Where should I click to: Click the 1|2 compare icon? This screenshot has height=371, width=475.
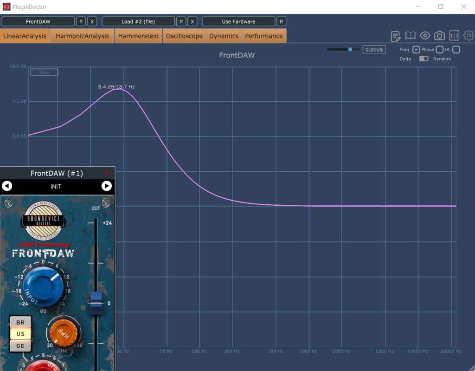[x=454, y=36]
